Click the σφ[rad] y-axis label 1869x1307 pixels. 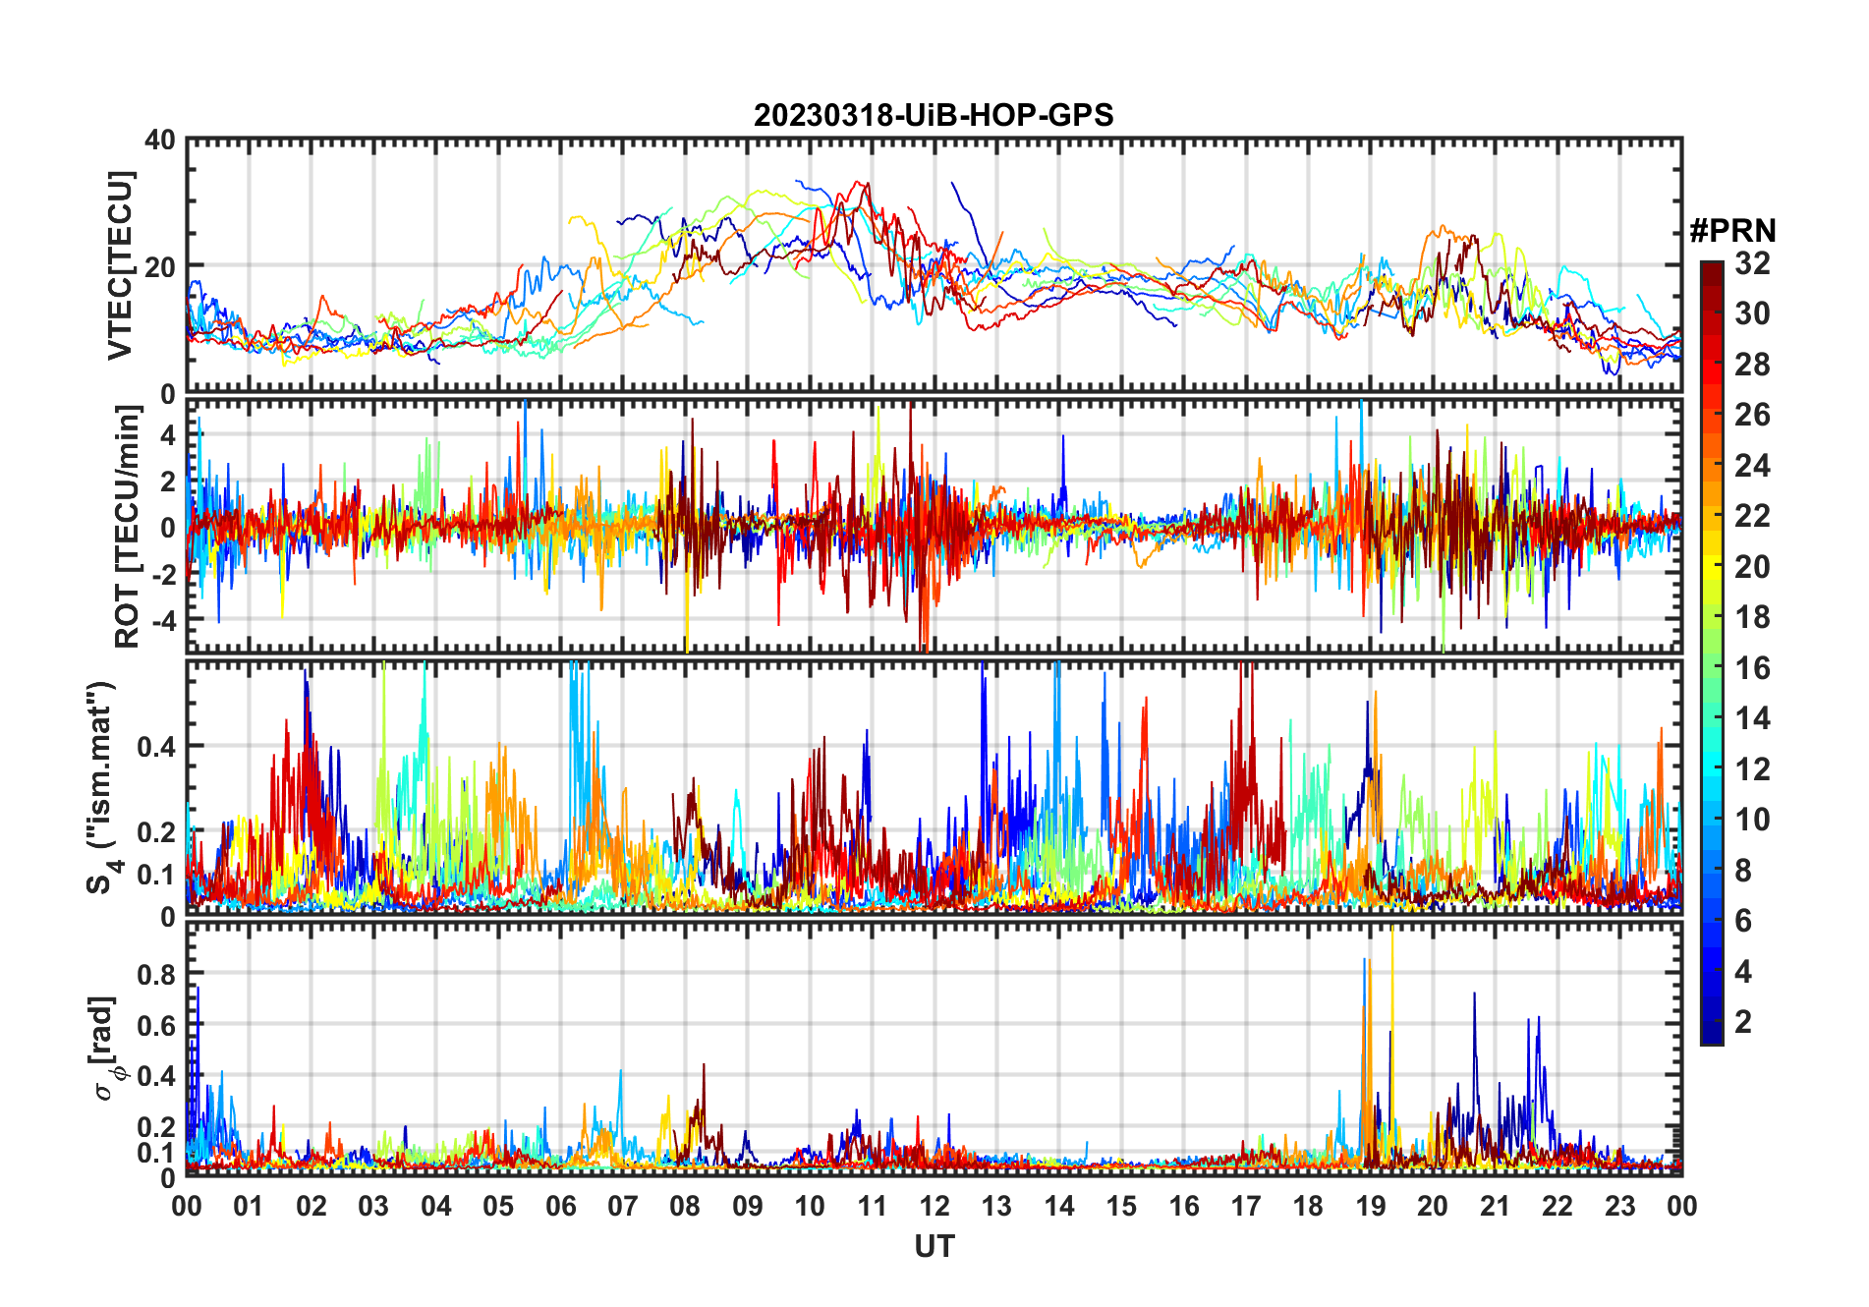[x=103, y=1048]
